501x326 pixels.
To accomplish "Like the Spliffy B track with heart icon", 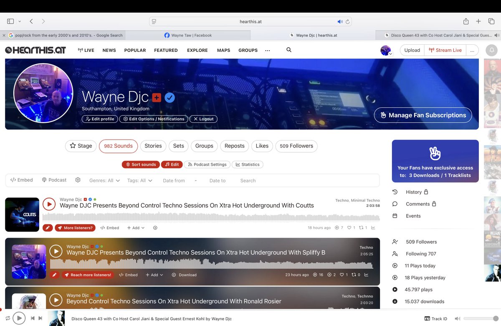I will 342,275.
